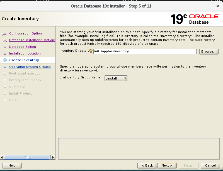The height and width of the screenshot is (171, 223).
Task: Click the Operating System Groups step bullet
Action: 5,67
